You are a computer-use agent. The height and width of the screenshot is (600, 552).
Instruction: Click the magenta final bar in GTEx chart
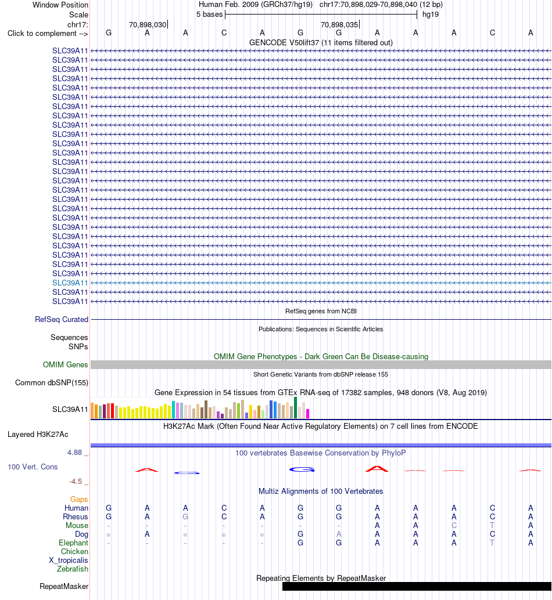[x=307, y=414]
